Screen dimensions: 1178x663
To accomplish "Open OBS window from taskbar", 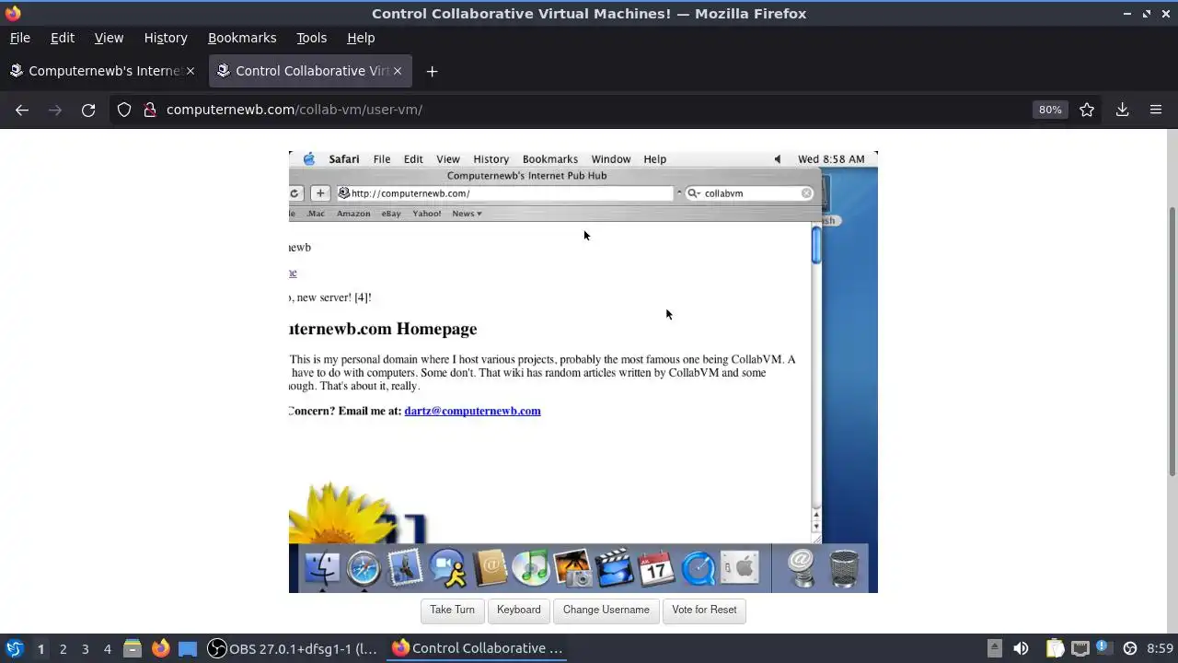I will [x=292, y=648].
